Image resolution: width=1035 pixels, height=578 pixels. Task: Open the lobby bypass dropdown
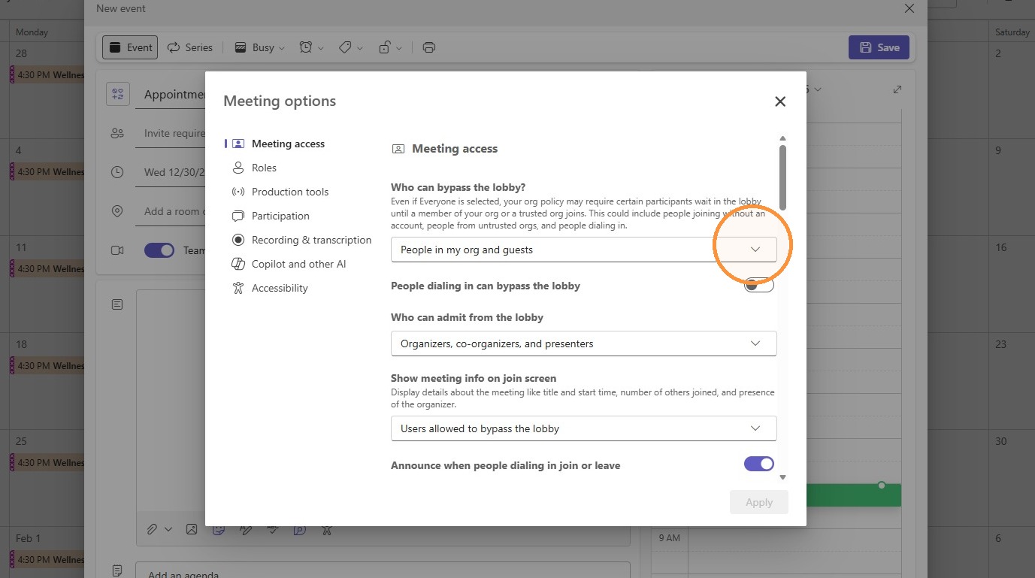click(x=583, y=250)
